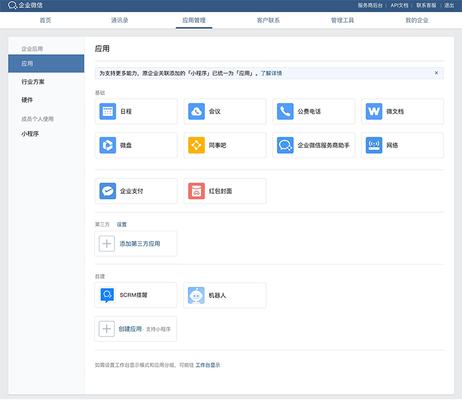
Task: Open the 工作台显示 link
Action: point(208,365)
